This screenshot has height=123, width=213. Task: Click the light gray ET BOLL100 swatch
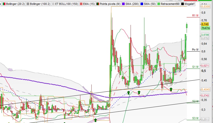[x=53, y=4]
